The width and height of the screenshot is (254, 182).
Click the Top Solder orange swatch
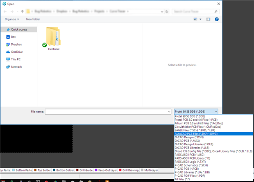point(35,170)
